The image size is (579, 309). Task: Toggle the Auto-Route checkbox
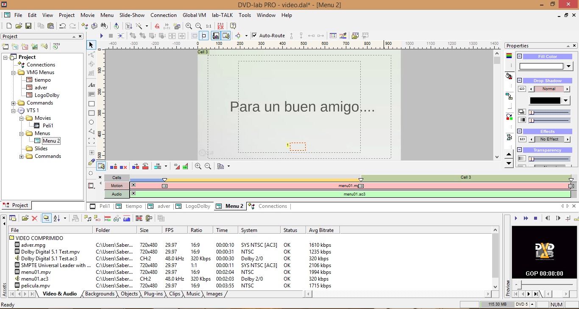coord(254,36)
